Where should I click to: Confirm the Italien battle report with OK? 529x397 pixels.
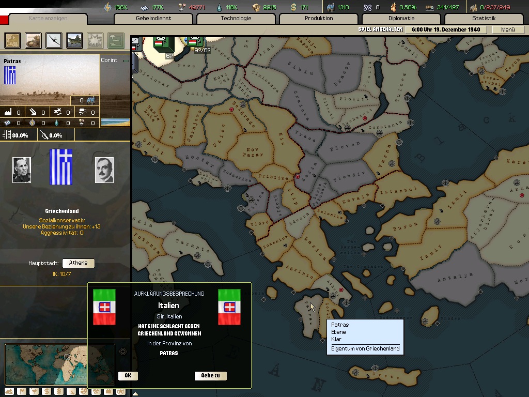point(128,376)
